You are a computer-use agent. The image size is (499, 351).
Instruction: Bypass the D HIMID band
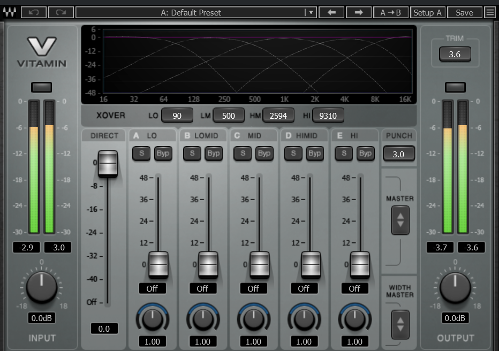(315, 153)
